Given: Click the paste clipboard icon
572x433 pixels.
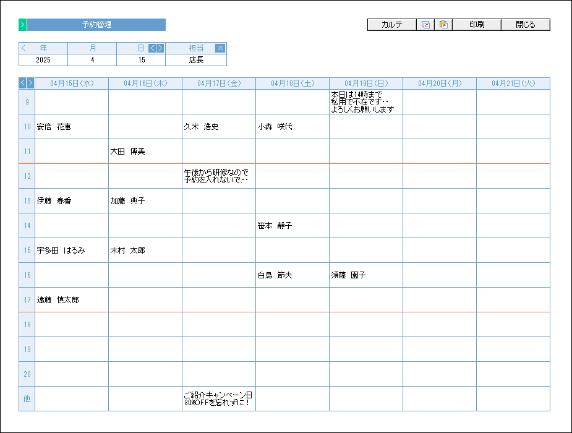Looking at the screenshot, I should click(x=443, y=25).
